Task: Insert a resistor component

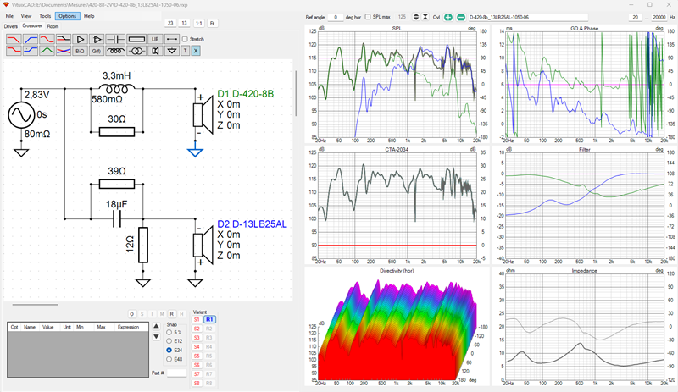Action: point(136,39)
